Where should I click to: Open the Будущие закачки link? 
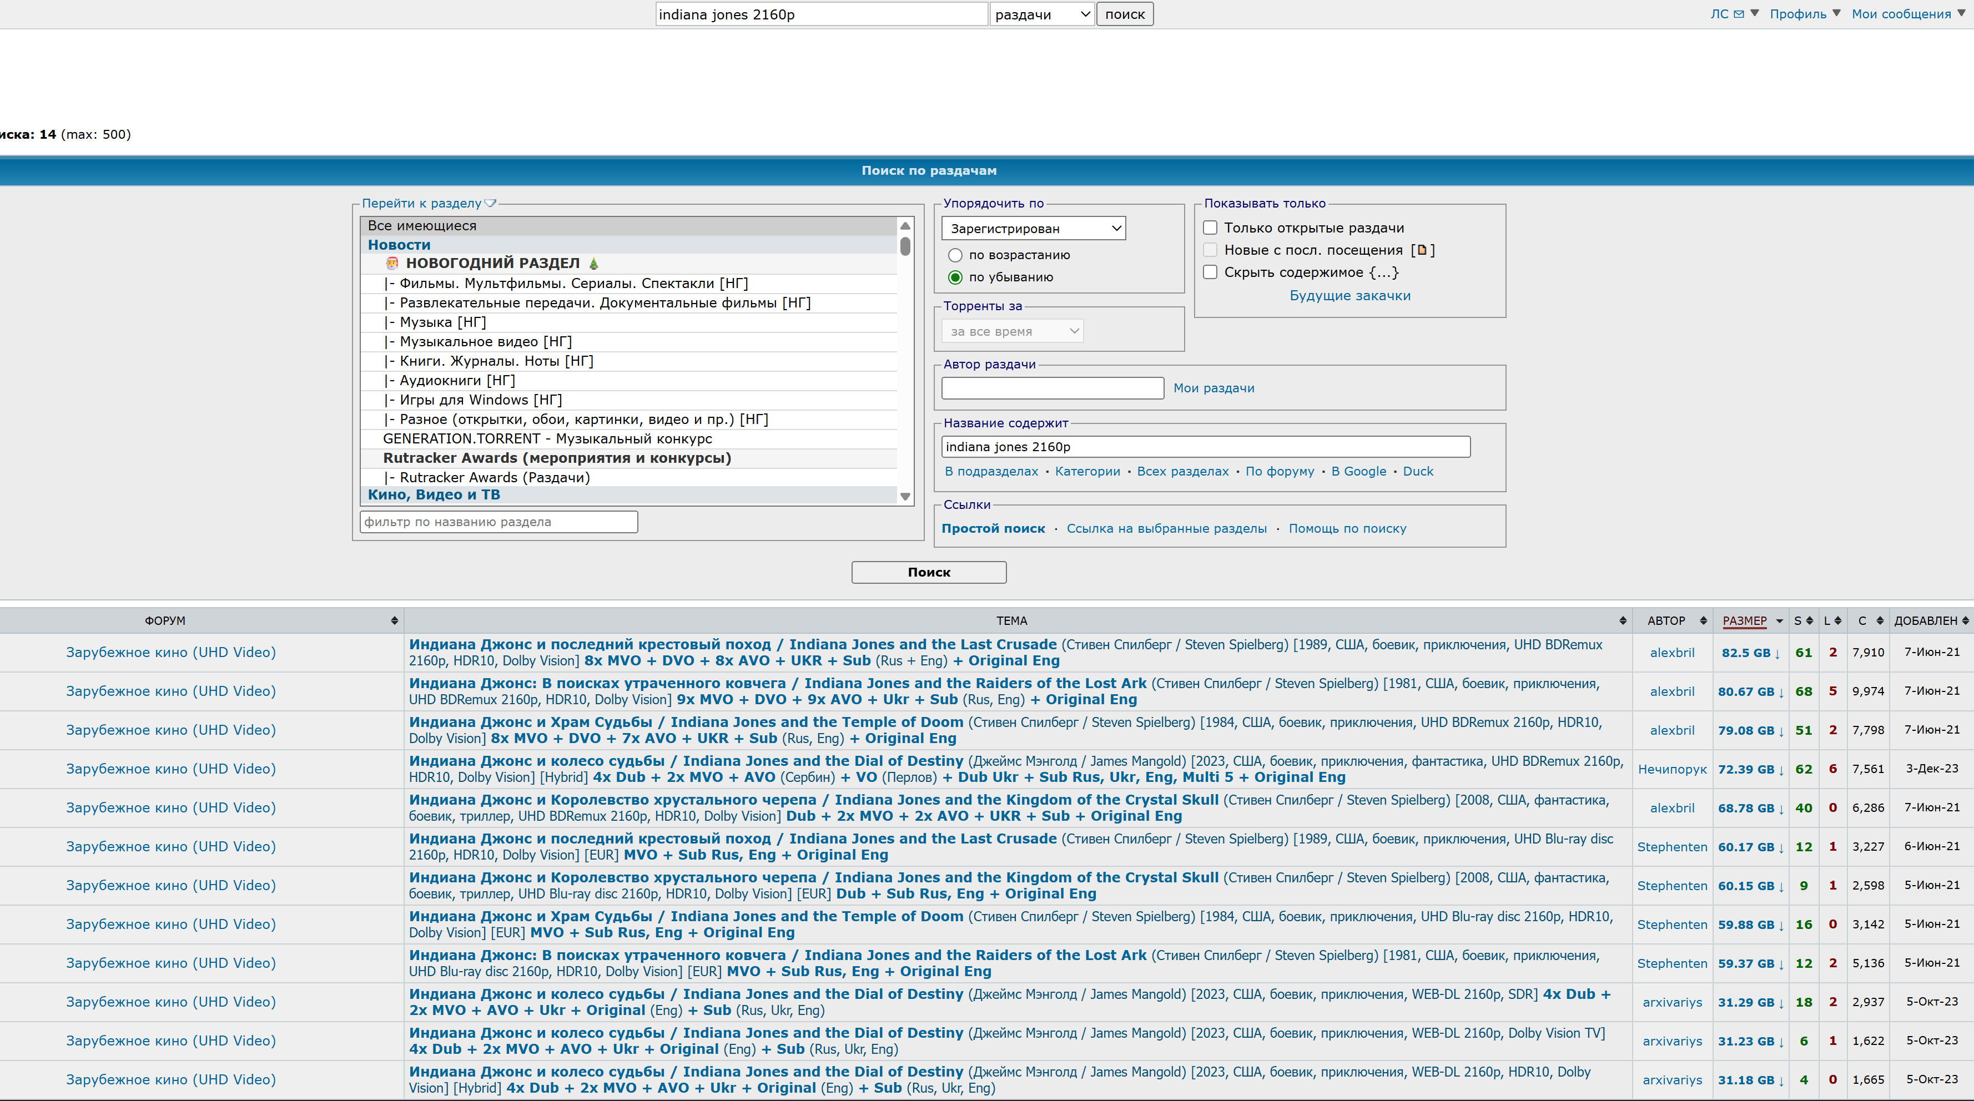1349,296
